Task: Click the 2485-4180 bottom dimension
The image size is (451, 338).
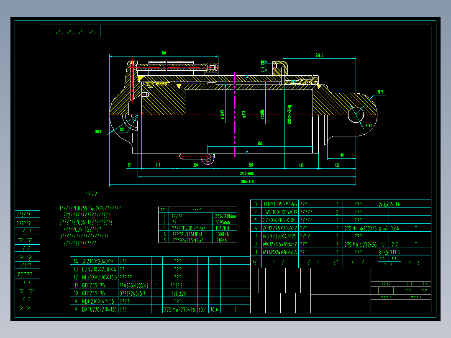Action: 248,182
